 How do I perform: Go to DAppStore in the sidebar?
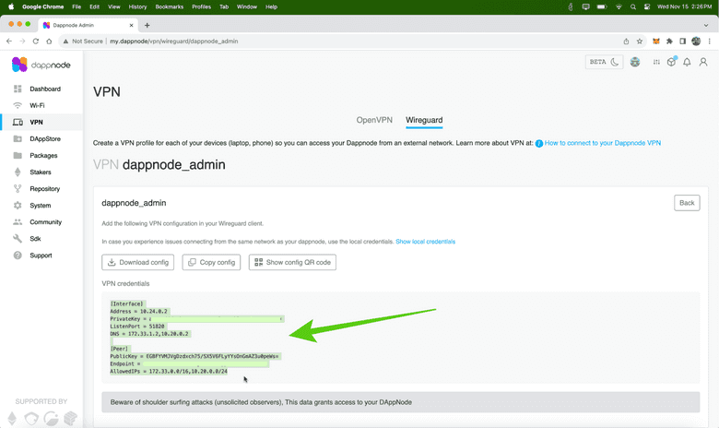pyautogui.click(x=44, y=139)
